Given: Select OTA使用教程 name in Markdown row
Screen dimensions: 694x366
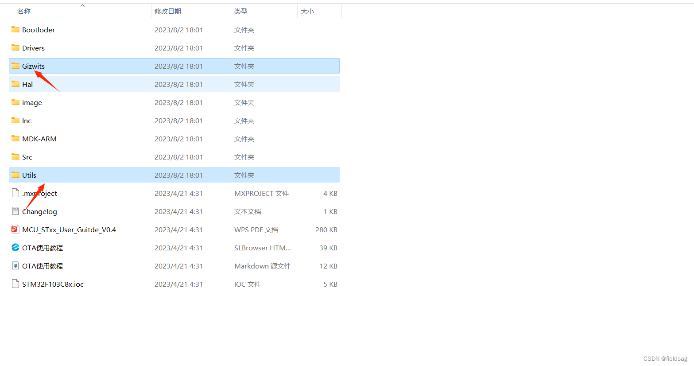Looking at the screenshot, I should point(43,266).
